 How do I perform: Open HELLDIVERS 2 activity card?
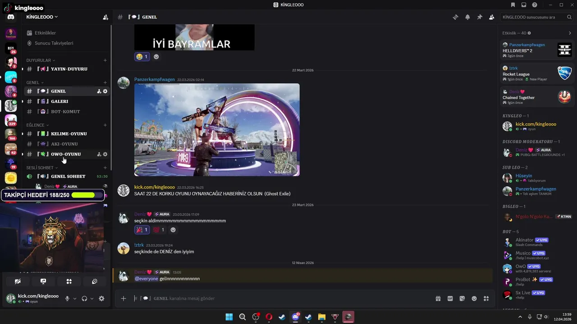(x=536, y=50)
